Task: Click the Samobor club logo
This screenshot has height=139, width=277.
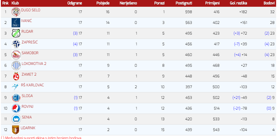Action: (16, 55)
